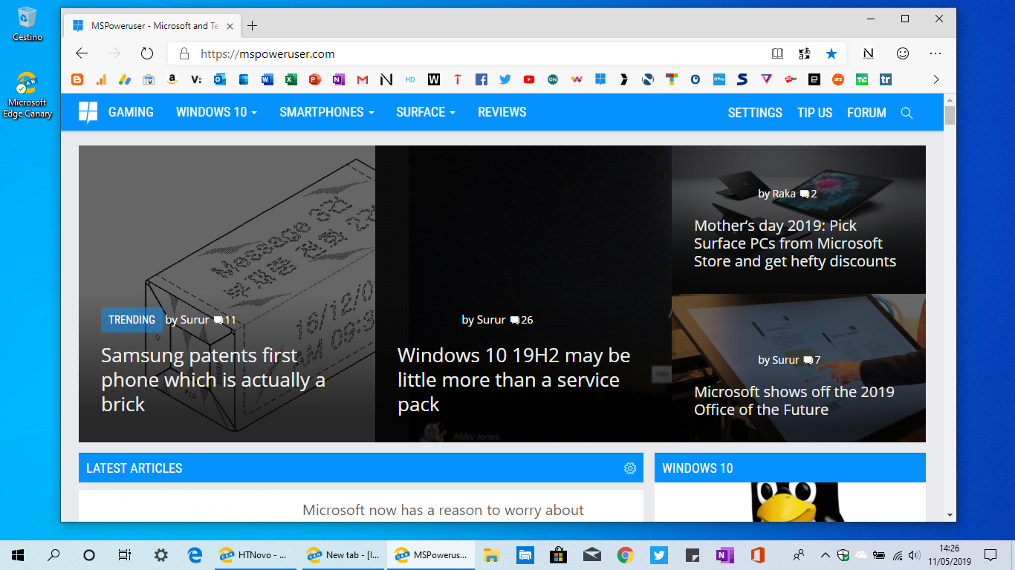Open 'Microsoft now has a reason' article
Image resolution: width=1015 pixels, height=570 pixels.
[x=443, y=511]
